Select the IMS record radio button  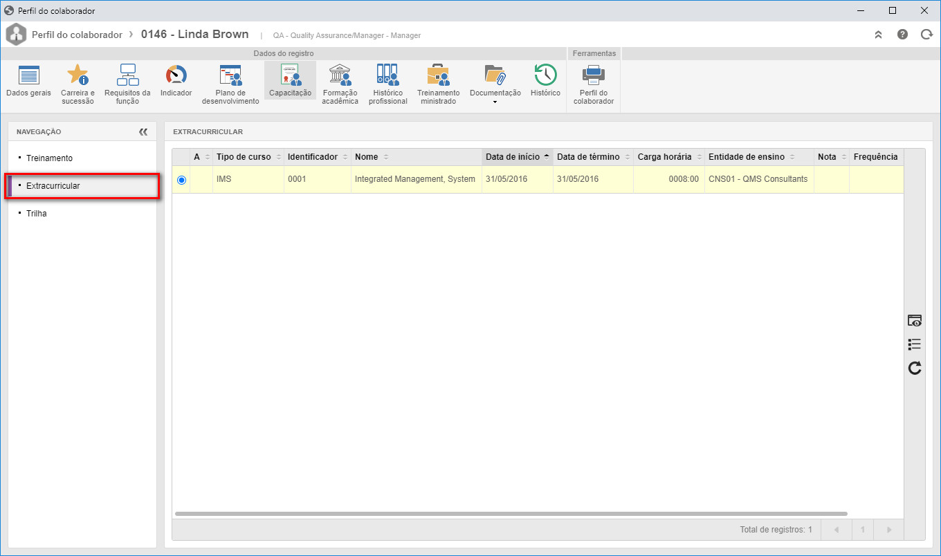pyautogui.click(x=181, y=180)
